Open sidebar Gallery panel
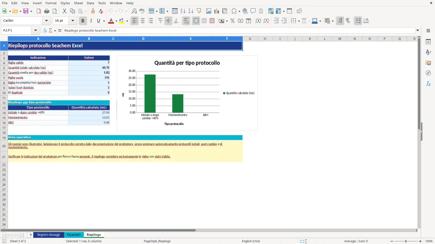This screenshot has height=244, width=435. (x=428, y=63)
